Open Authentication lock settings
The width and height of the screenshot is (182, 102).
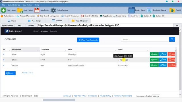coord(8,16)
